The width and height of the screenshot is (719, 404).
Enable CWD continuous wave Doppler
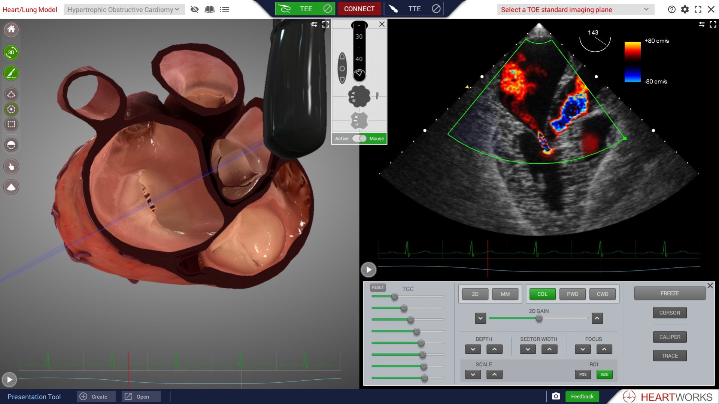(x=603, y=294)
